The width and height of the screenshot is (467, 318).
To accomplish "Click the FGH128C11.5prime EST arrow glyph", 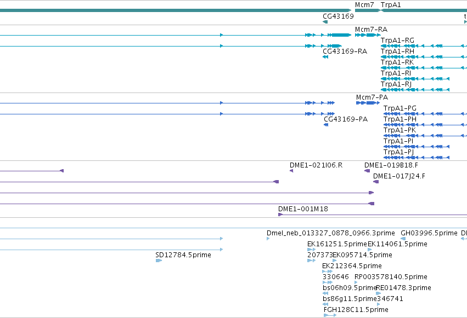I will tap(330, 315).
